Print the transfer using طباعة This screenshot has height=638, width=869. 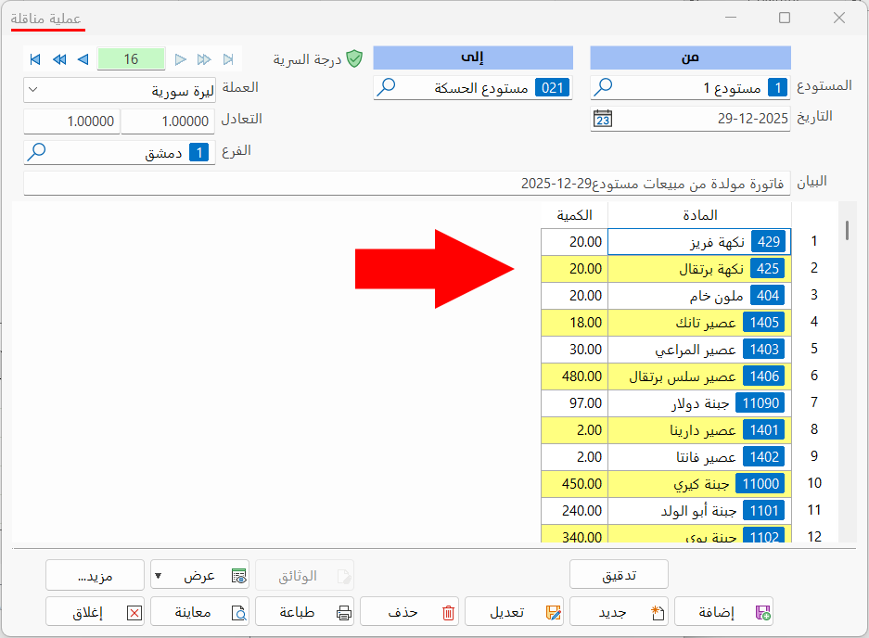tap(305, 611)
